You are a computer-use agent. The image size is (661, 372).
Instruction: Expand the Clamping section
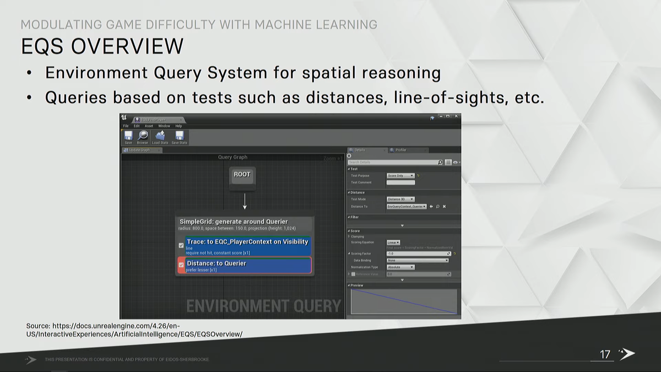[x=349, y=236]
